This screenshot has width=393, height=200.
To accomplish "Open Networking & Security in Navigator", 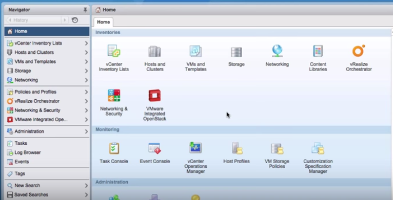I will (x=47, y=110).
